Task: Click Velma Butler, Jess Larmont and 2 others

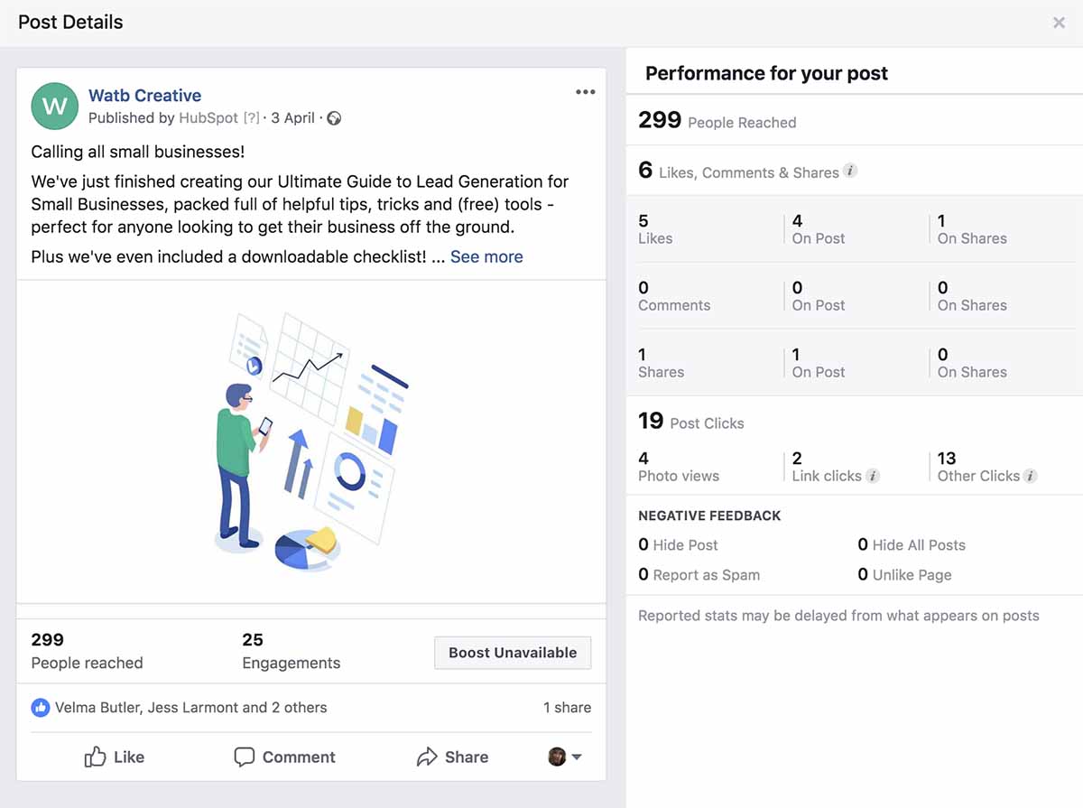Action: (x=190, y=707)
